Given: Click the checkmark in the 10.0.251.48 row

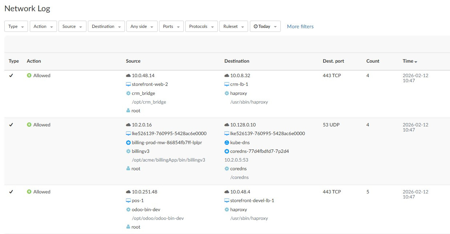Looking at the screenshot, I should [x=11, y=192].
